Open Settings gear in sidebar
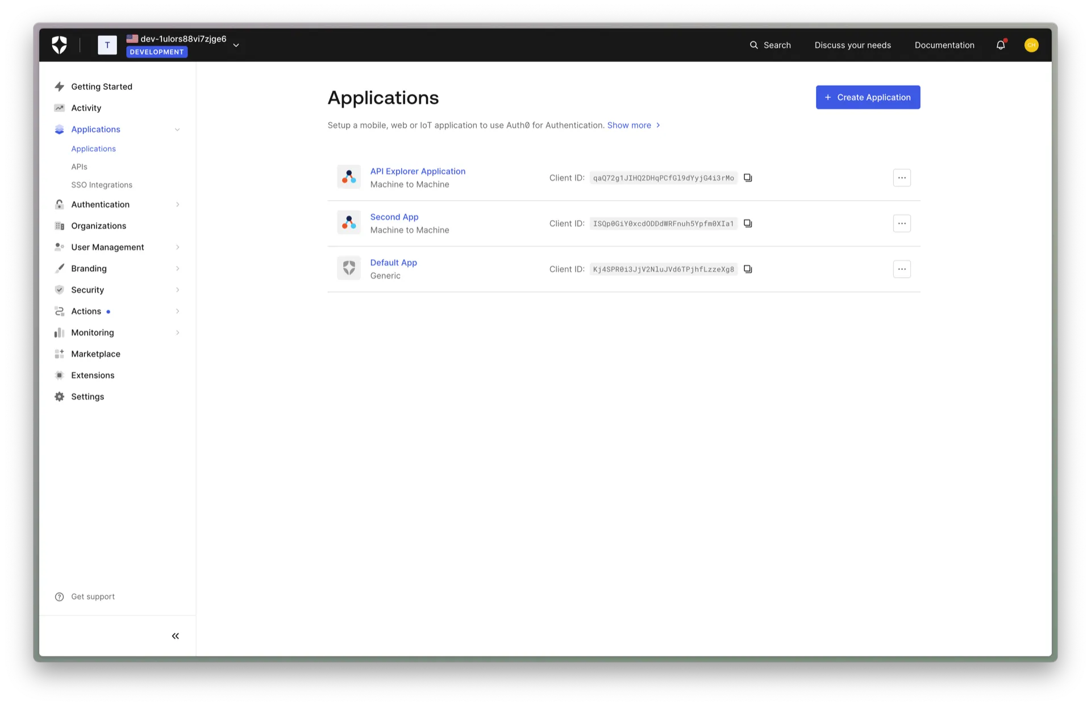The height and width of the screenshot is (706, 1091). pos(60,397)
